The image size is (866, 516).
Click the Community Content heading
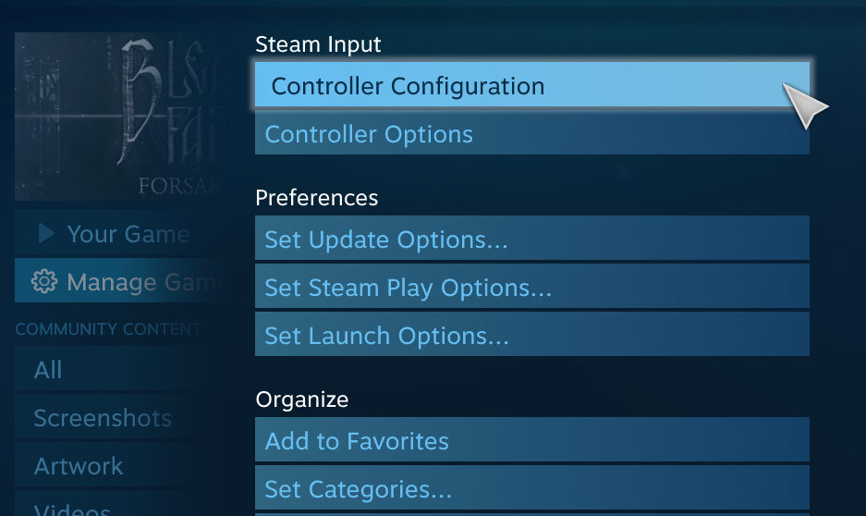[x=108, y=329]
